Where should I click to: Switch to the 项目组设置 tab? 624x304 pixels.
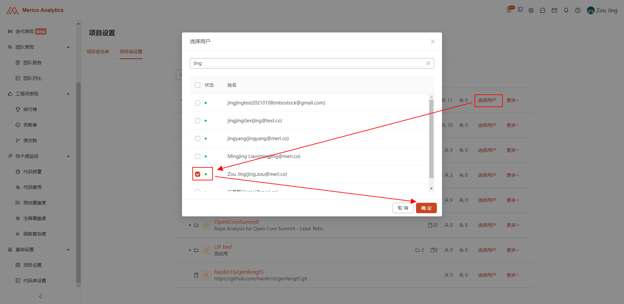pyautogui.click(x=131, y=52)
